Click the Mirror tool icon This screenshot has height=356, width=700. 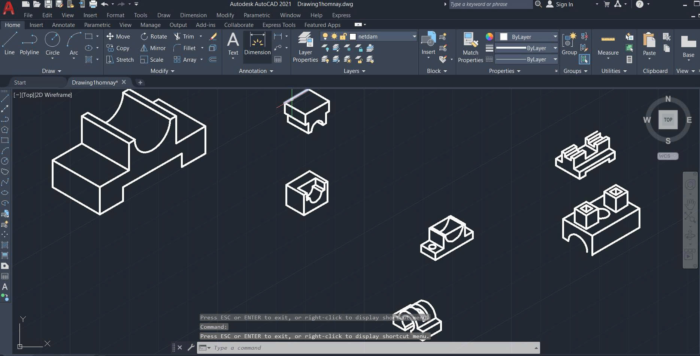(144, 48)
